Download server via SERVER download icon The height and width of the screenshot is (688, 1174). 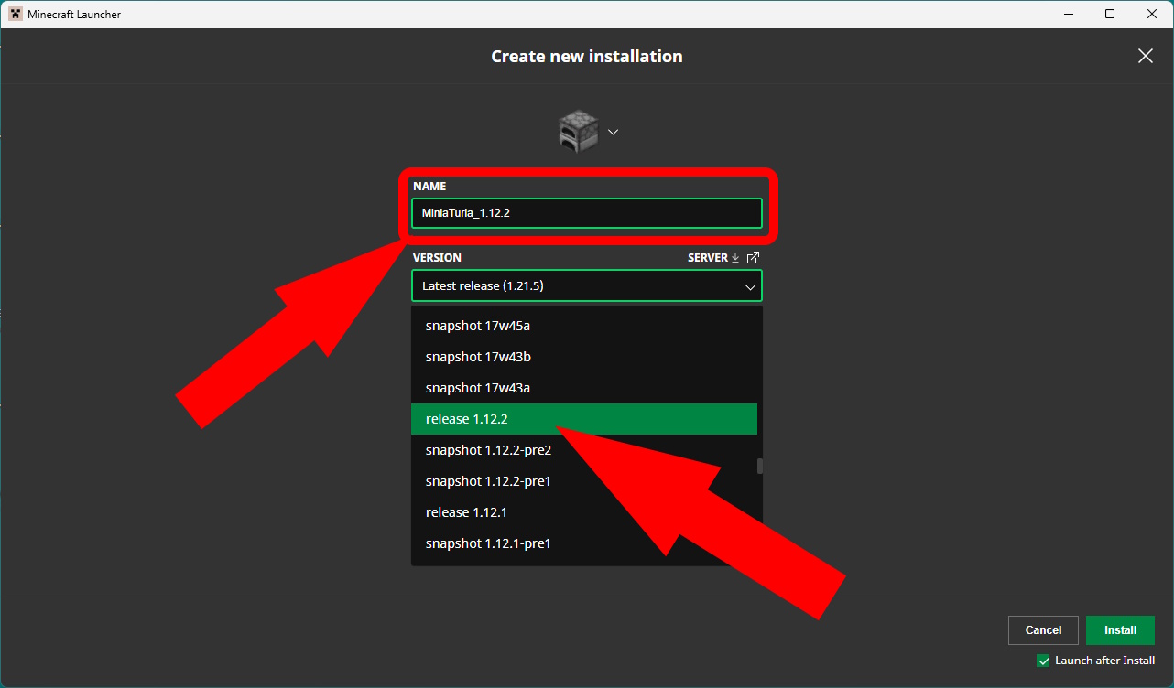coord(734,258)
